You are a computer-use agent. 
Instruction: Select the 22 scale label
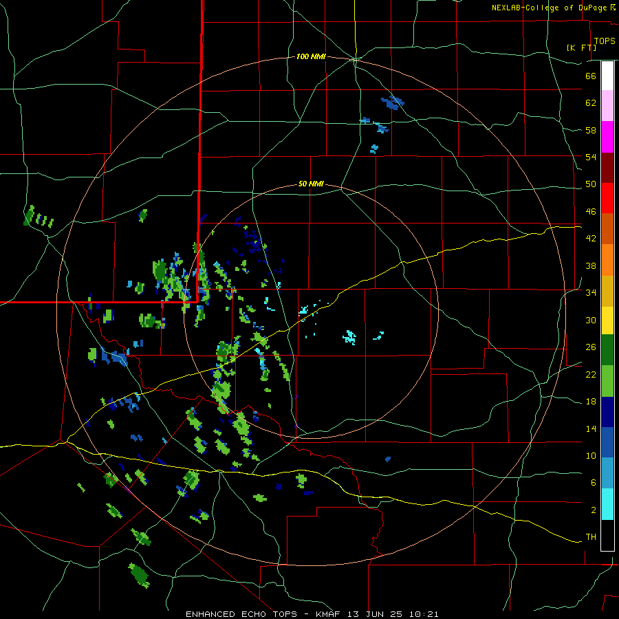[591, 374]
